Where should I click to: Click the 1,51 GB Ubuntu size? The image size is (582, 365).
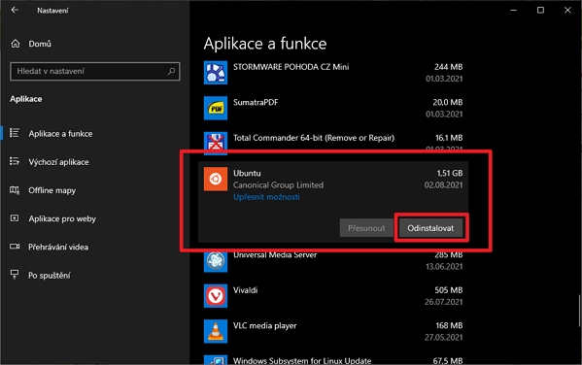pos(450,173)
